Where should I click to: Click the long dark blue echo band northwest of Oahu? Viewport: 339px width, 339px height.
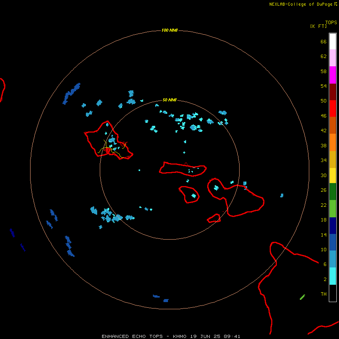[x=72, y=93]
